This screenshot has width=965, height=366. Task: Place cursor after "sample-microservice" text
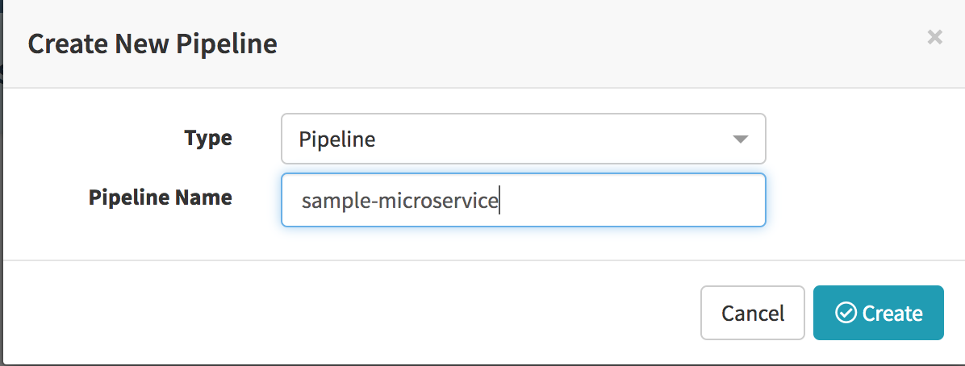499,200
